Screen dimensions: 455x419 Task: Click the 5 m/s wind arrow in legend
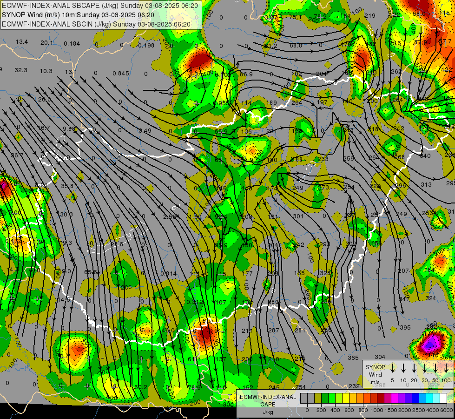pos(393,368)
